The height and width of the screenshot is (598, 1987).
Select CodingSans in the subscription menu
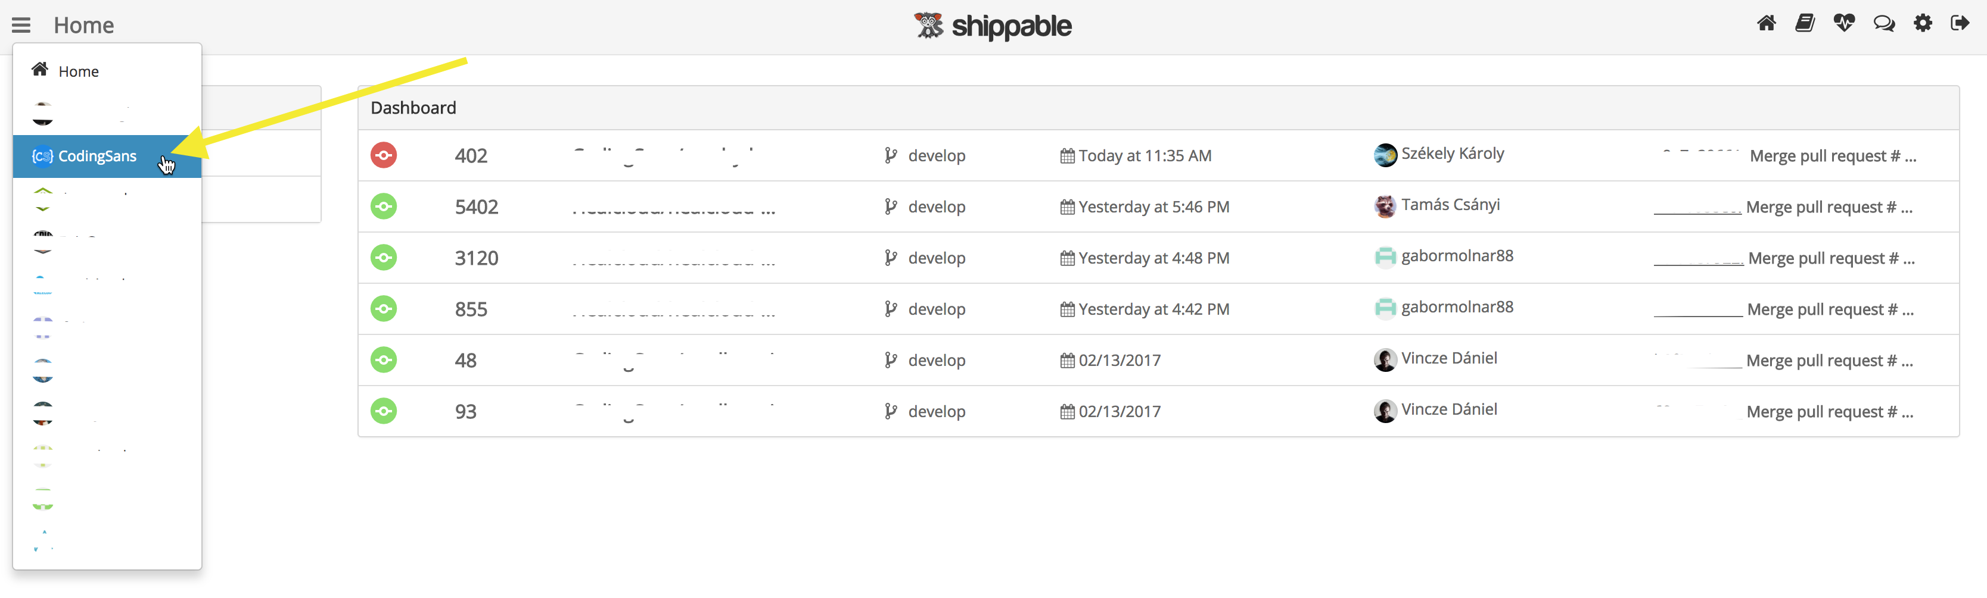click(97, 156)
